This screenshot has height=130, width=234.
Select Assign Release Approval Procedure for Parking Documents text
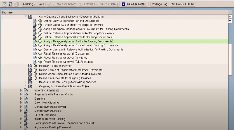(x=81, y=45)
